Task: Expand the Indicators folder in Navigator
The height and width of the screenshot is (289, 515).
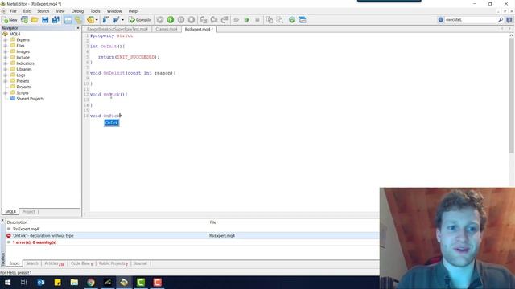Action: [6, 63]
